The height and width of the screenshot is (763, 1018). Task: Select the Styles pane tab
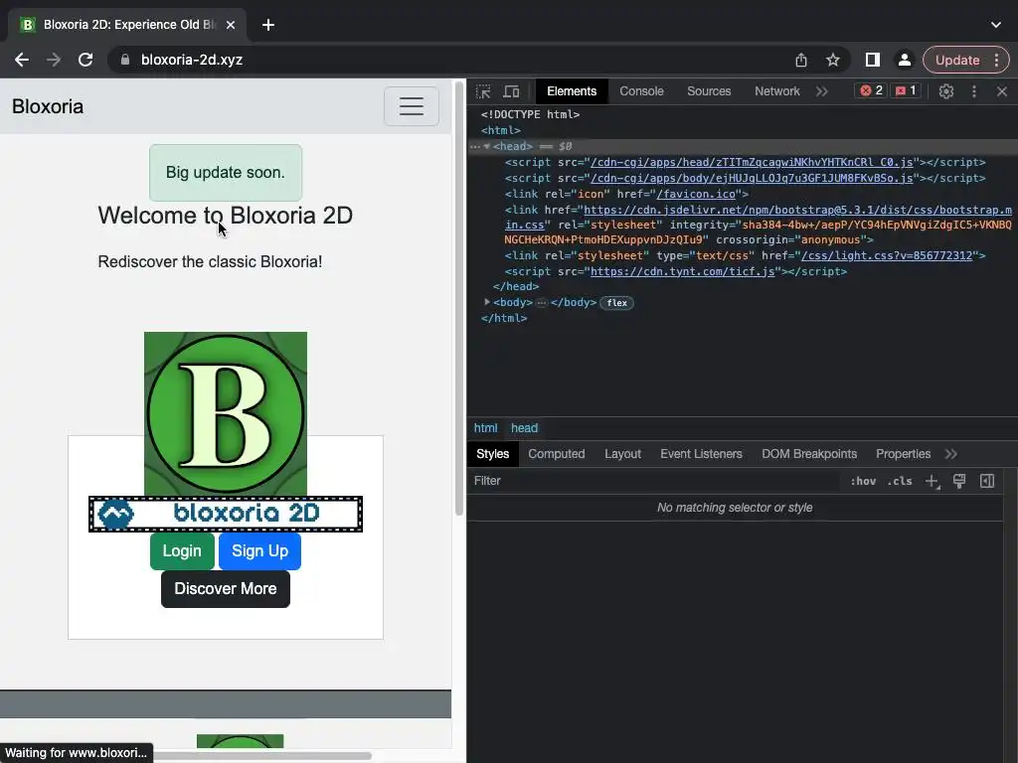(x=493, y=454)
